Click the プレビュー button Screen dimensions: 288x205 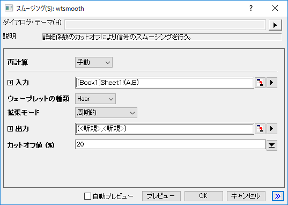[x=161, y=196]
